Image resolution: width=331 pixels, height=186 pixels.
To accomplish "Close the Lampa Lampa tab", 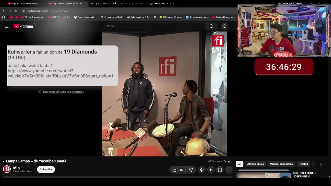I will pyautogui.click(x=85, y=4).
